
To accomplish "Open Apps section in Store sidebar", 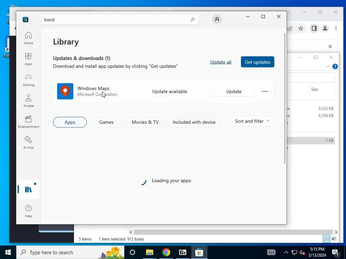I will coord(28,59).
